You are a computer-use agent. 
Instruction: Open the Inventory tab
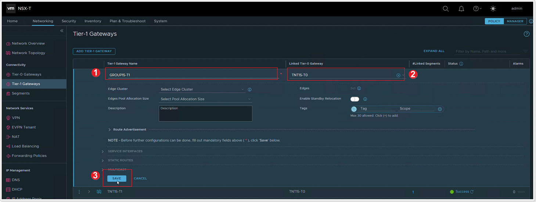click(x=93, y=21)
